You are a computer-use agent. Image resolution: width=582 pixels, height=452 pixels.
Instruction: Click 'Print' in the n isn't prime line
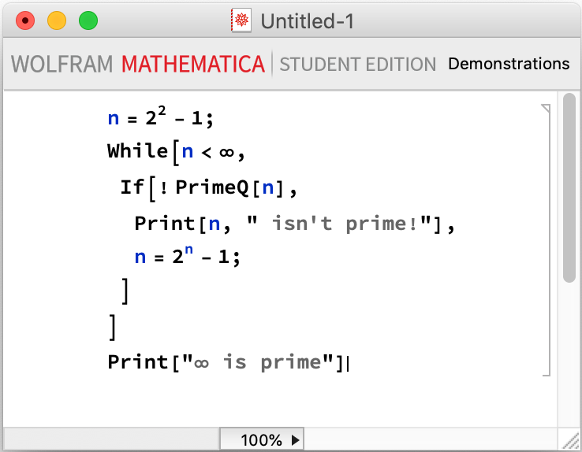click(165, 224)
